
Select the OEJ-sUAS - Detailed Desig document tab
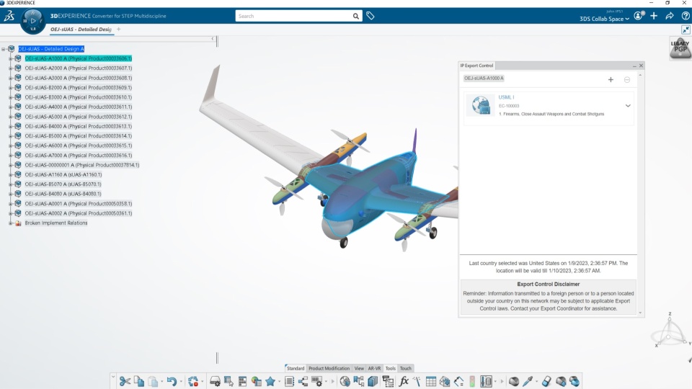click(x=81, y=30)
